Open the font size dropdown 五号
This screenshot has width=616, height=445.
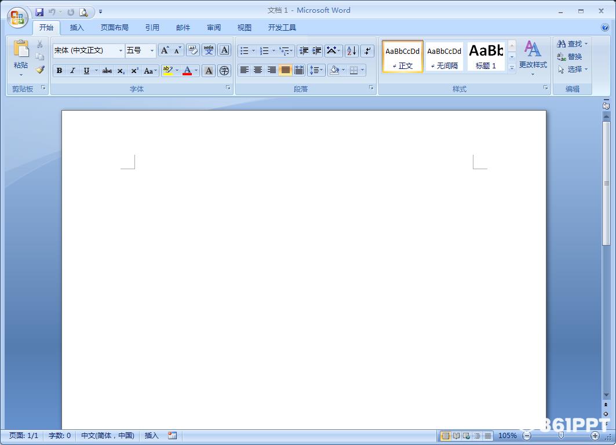pyautogui.click(x=152, y=50)
